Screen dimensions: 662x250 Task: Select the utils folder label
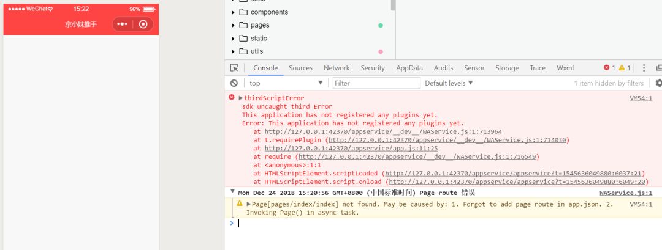(x=257, y=51)
